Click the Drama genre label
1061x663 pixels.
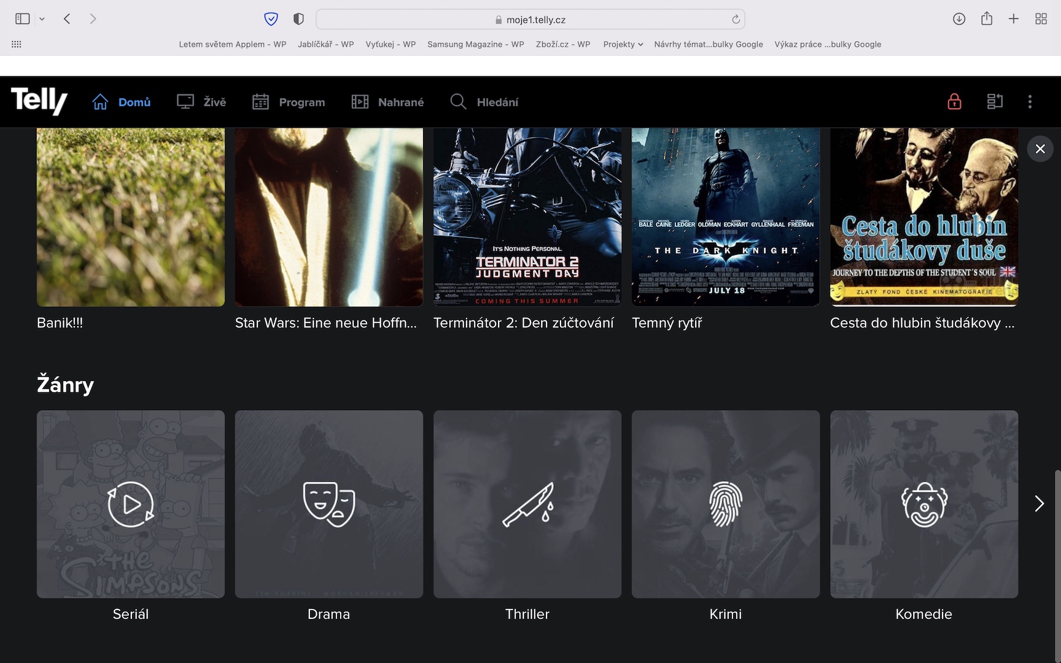pos(329,614)
